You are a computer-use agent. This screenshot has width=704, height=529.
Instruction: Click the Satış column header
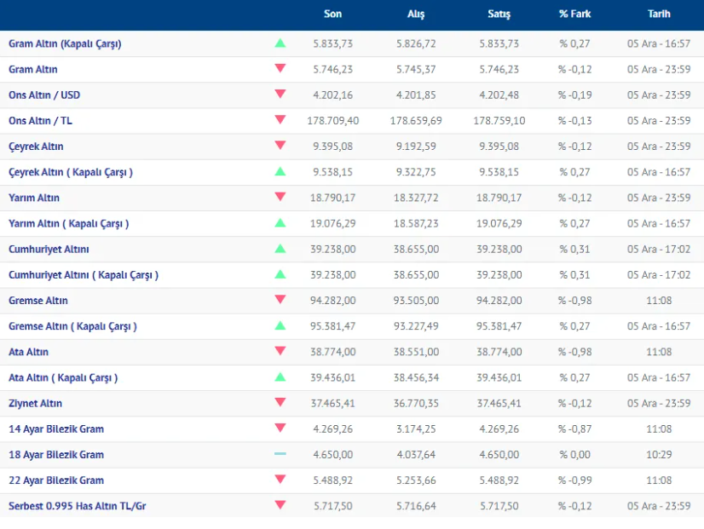click(x=499, y=14)
